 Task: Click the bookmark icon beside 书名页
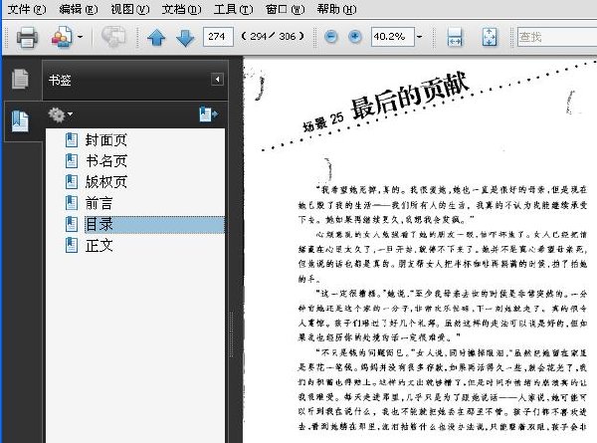[x=72, y=160]
